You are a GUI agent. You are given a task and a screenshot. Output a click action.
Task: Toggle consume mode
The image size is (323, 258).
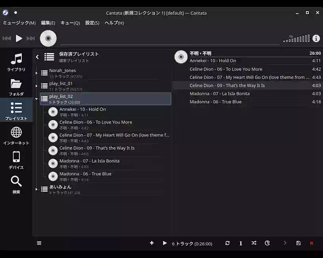point(267,243)
